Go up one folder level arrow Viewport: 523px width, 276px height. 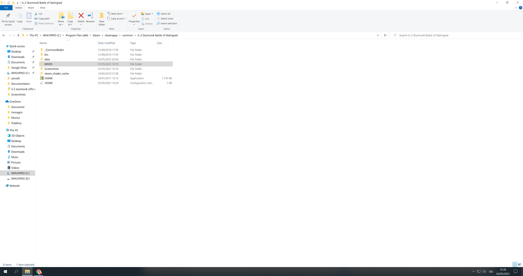pyautogui.click(x=18, y=35)
